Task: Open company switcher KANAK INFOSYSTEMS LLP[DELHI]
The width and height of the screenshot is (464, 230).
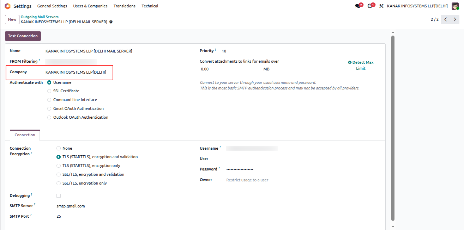Action: point(417,6)
